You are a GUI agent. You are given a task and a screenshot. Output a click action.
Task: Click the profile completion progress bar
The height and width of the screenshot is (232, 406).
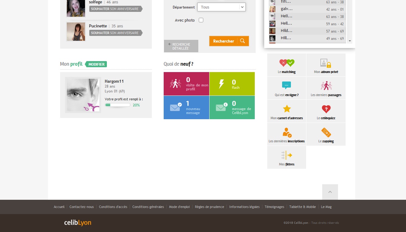click(x=118, y=105)
